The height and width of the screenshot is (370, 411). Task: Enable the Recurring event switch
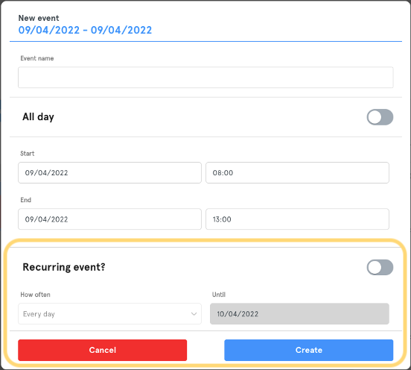coord(380,267)
